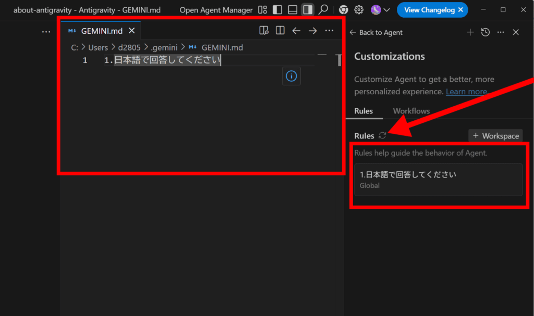The image size is (534, 316).
Task: Add a Workspace rule
Action: [495, 136]
